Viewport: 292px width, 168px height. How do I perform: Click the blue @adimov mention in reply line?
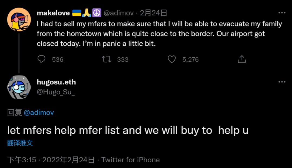click(39, 113)
